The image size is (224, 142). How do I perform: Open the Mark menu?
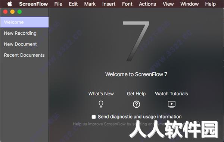(x=90, y=4)
